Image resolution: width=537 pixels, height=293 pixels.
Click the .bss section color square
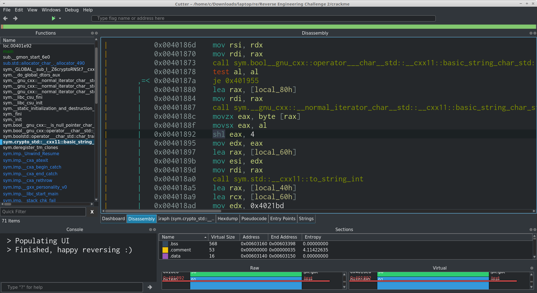(x=165, y=244)
